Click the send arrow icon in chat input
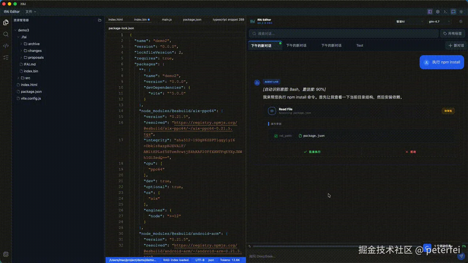The height and width of the screenshot is (263, 468). (461, 256)
